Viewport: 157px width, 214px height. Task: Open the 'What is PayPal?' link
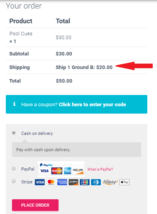(x=100, y=169)
